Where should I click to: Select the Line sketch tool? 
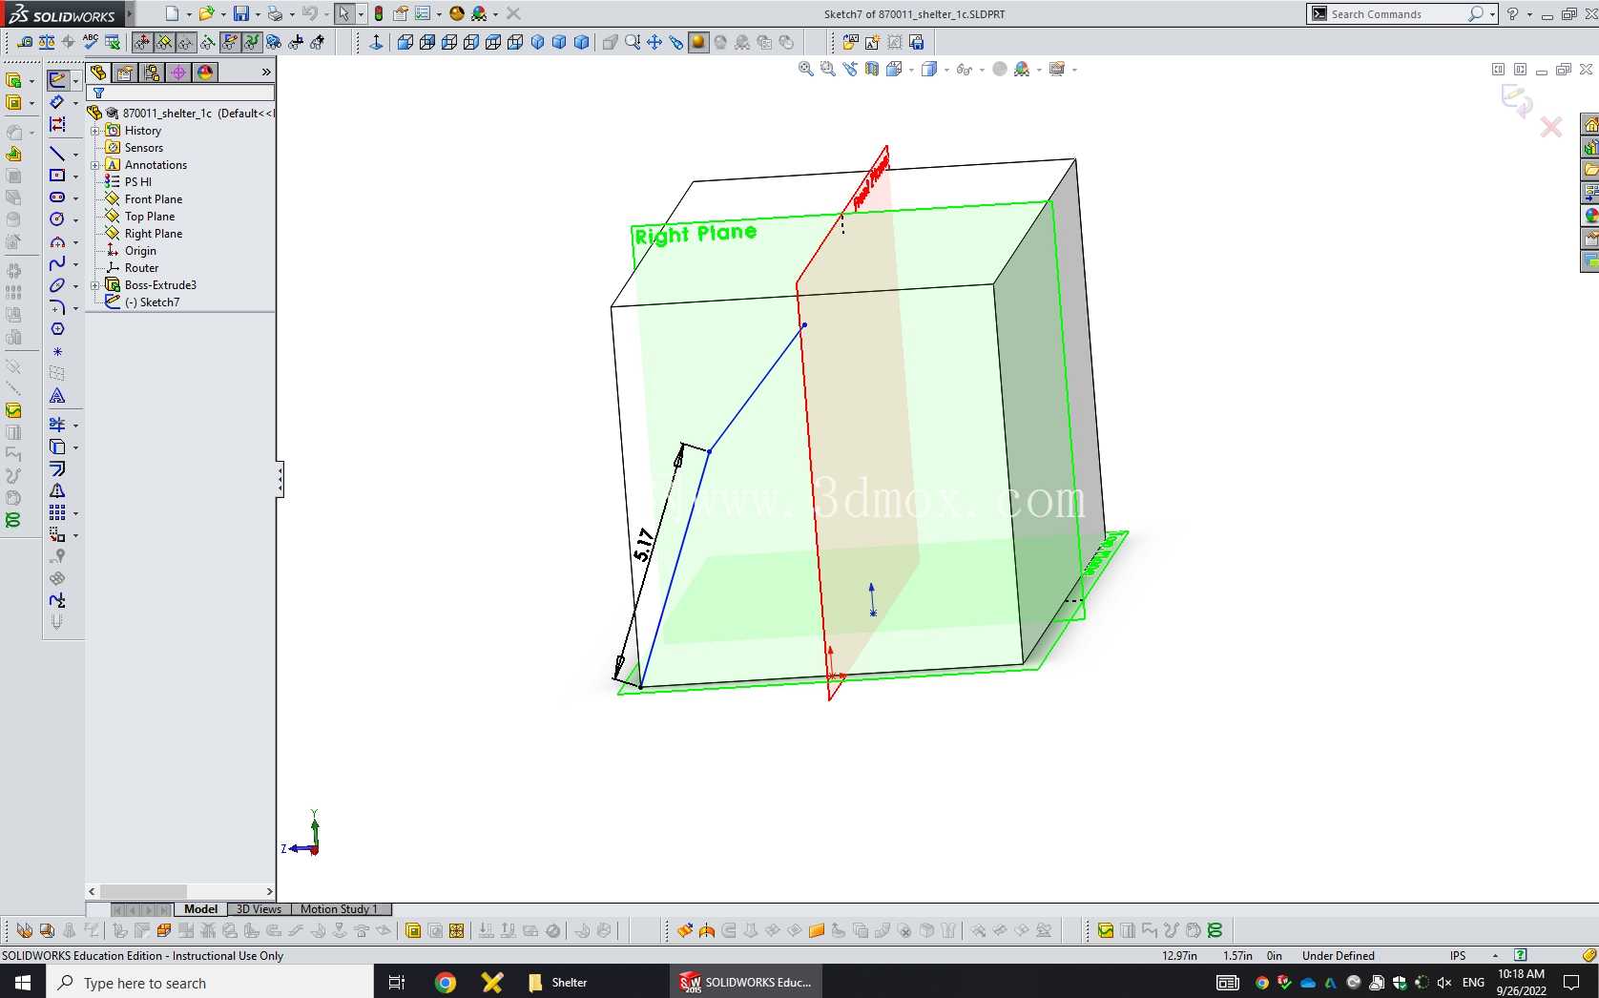pyautogui.click(x=57, y=154)
